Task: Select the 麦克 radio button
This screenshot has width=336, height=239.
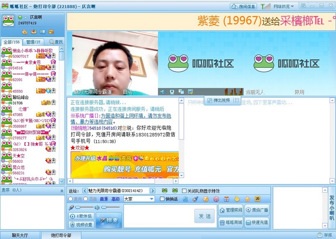Action: click(70, 199)
